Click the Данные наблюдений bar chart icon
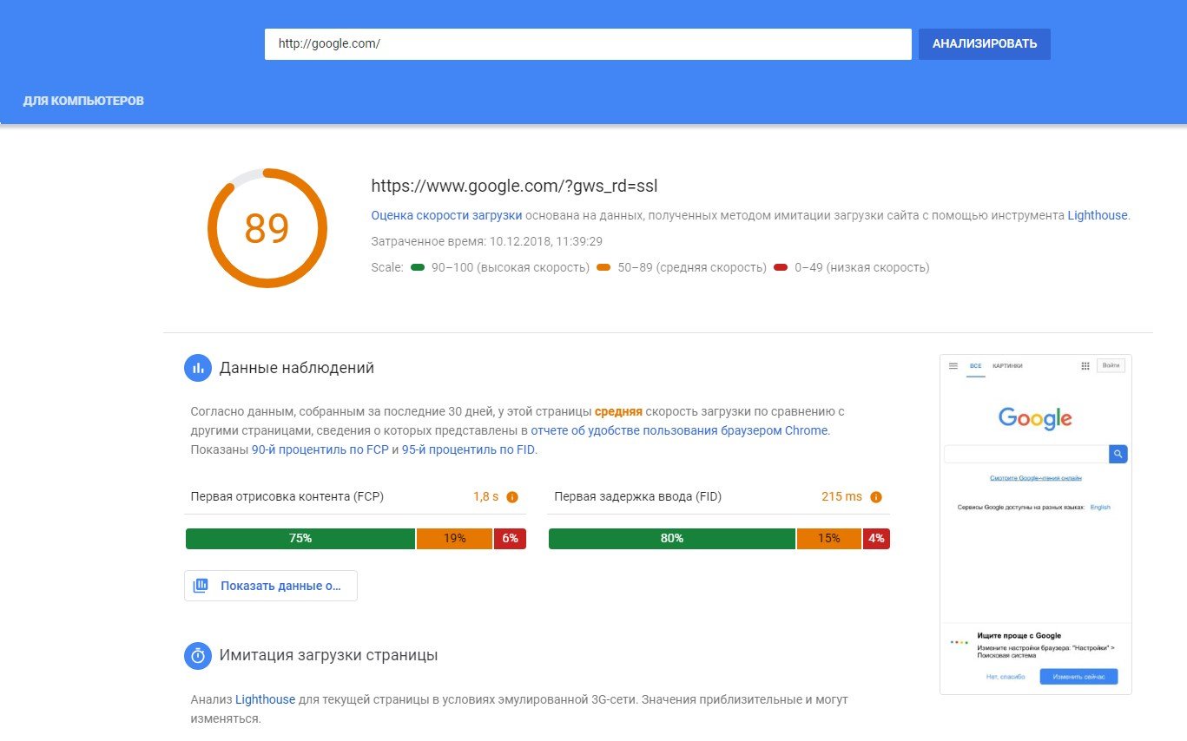 point(198,368)
